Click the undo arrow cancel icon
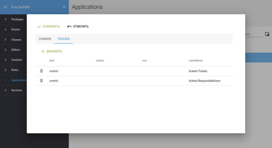This screenshot has width=272, height=148. pos(69,26)
